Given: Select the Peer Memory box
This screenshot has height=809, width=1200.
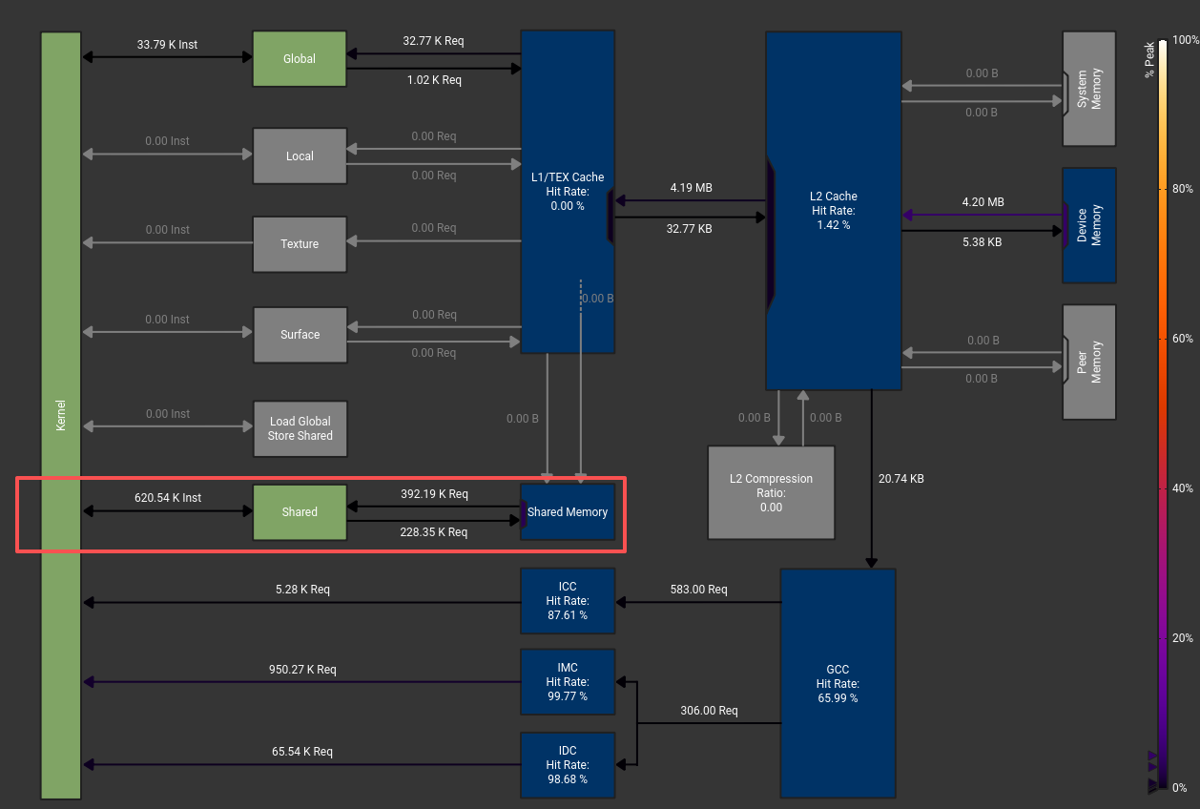Looking at the screenshot, I should tap(1089, 363).
